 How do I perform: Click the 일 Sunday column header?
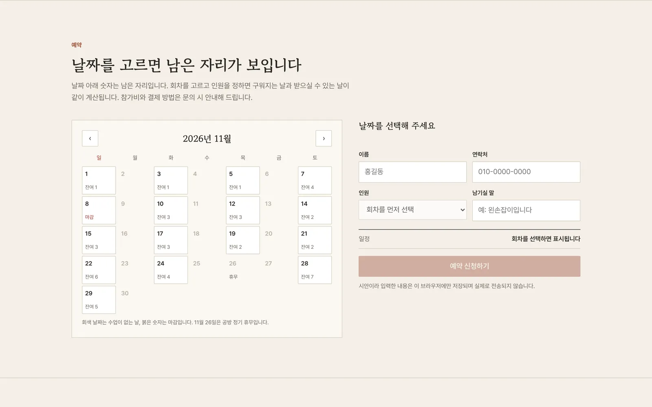(x=99, y=158)
